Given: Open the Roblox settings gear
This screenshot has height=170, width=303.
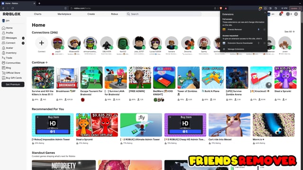Looking at the screenshot, I should point(296,14).
